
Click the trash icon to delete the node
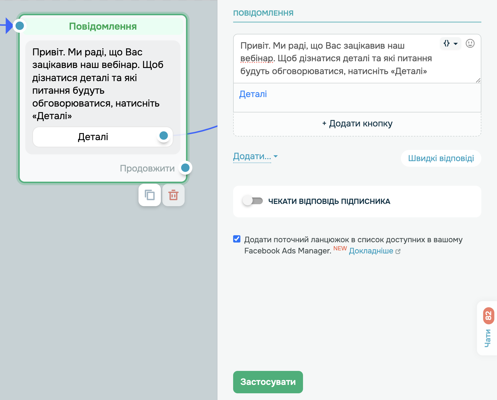(174, 195)
